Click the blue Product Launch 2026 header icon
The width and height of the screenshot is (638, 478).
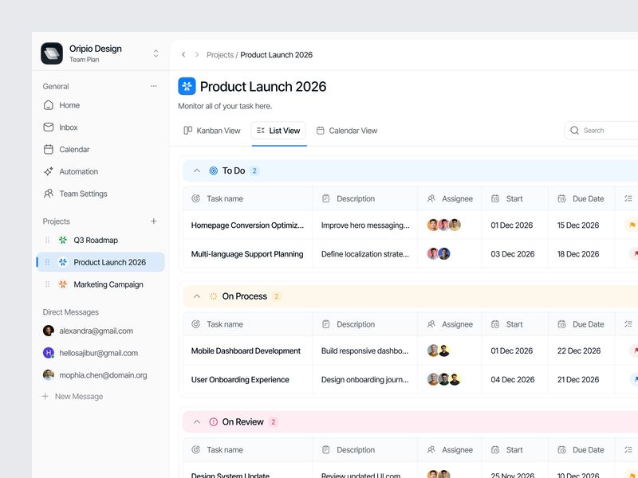coord(187,86)
